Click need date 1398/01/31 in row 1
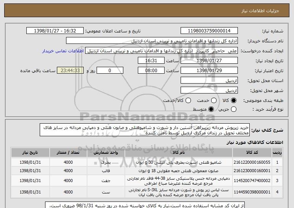294x208 pixels. pos(30,162)
